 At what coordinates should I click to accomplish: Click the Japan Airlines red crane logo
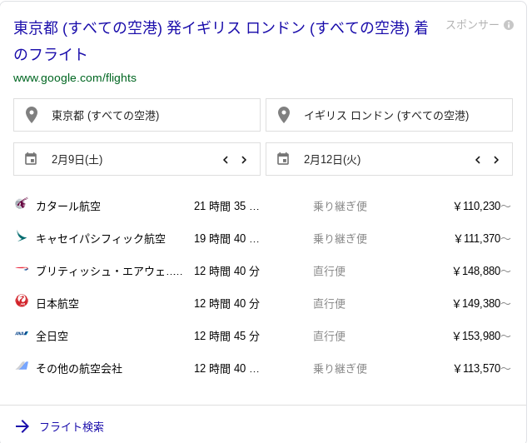pos(22,301)
